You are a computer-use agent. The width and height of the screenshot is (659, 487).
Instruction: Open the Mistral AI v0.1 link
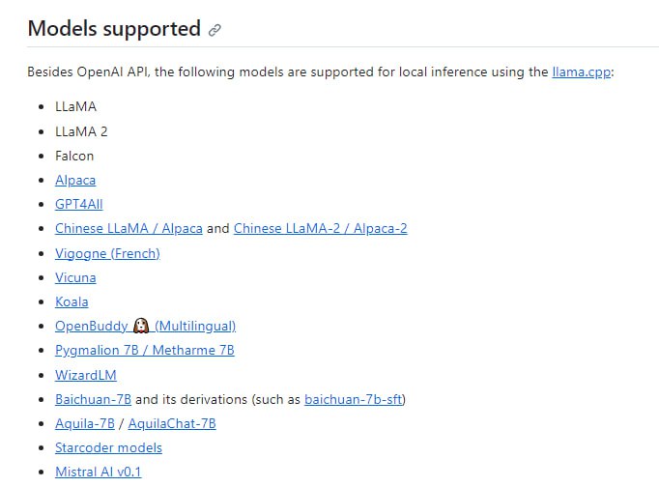click(98, 472)
